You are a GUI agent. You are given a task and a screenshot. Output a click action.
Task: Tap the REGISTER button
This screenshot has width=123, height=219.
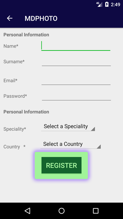[x=61, y=165]
